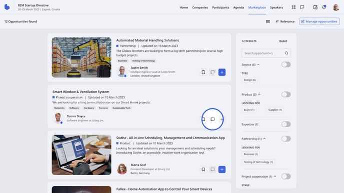Open the apps grid icon in header
Screen dimensions: 344x193
coord(293,7)
